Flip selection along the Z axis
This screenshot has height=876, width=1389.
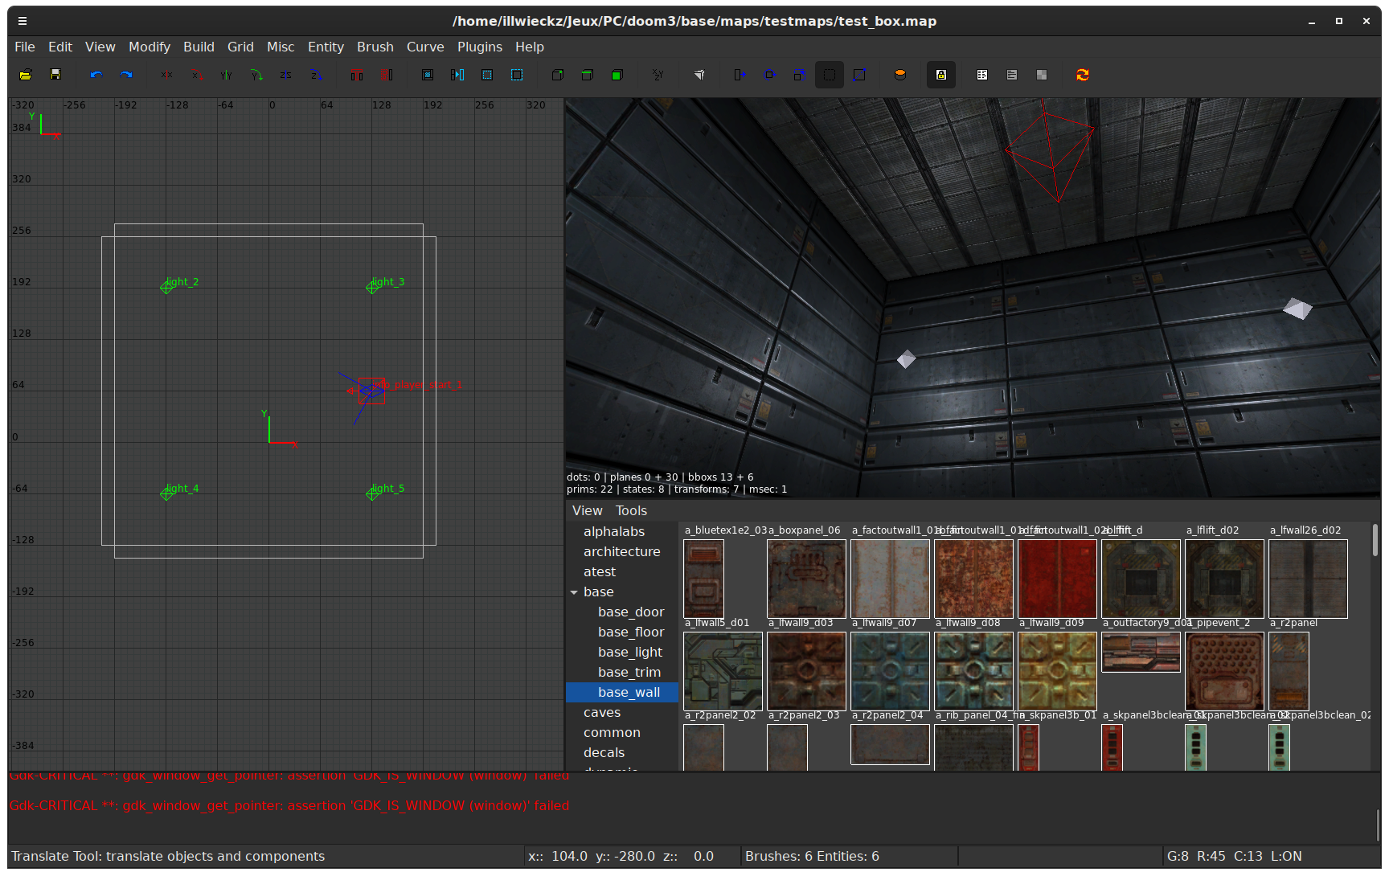pos(285,75)
